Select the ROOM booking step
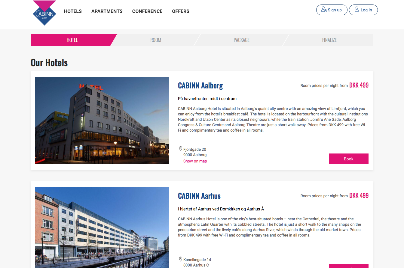This screenshot has width=404, height=268. pos(156,40)
